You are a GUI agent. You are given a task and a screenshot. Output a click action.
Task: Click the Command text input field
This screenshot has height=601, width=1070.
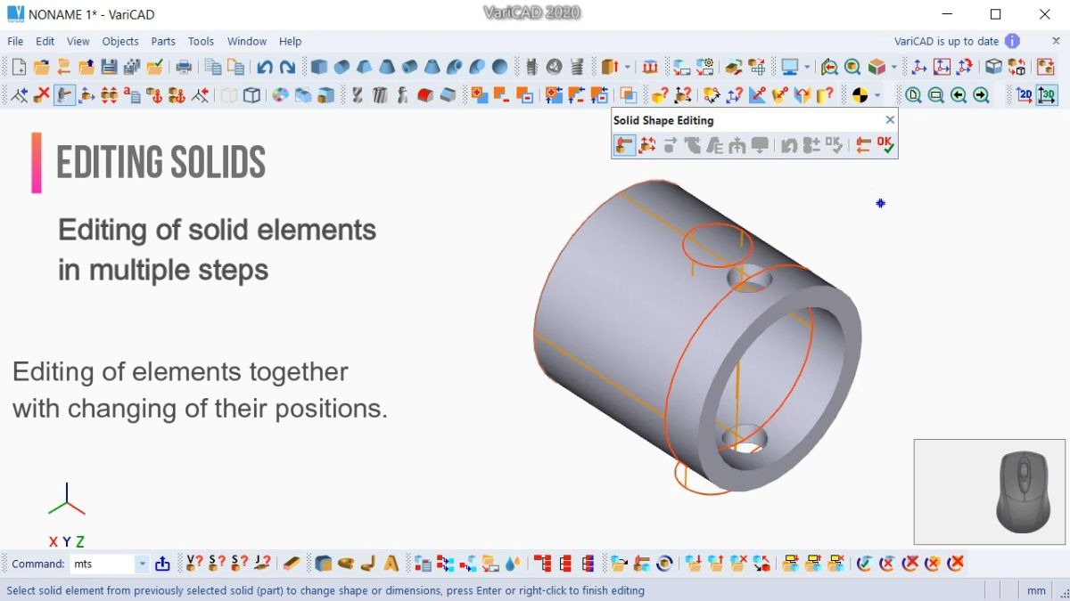click(x=102, y=564)
